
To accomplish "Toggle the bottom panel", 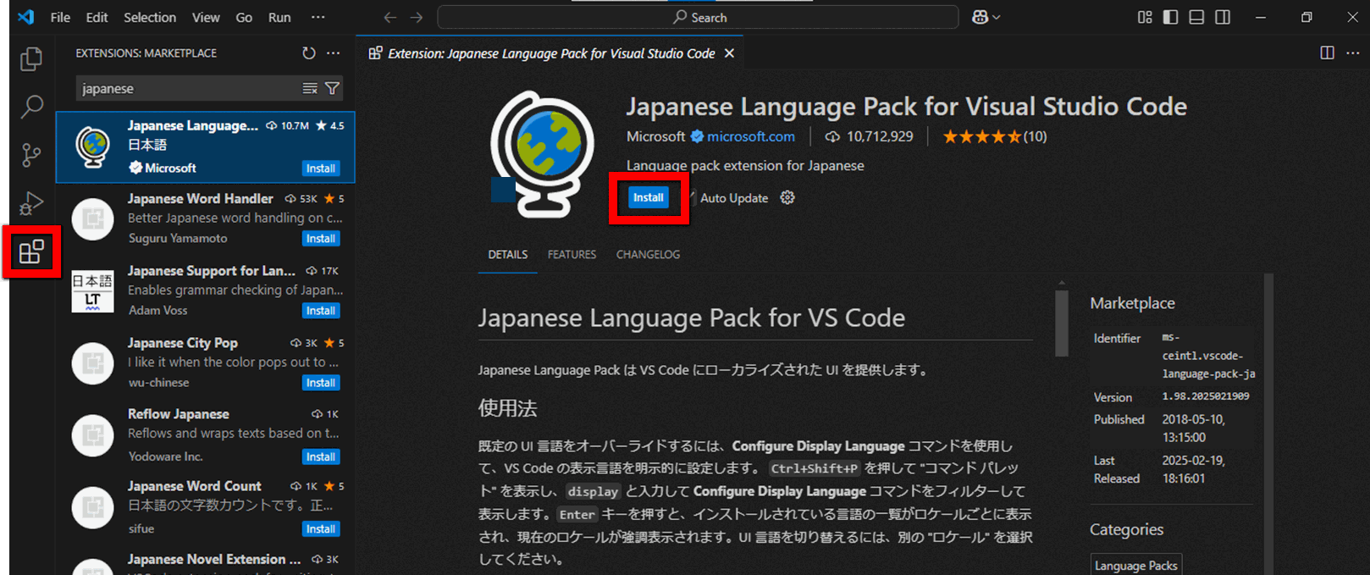I will point(1196,17).
